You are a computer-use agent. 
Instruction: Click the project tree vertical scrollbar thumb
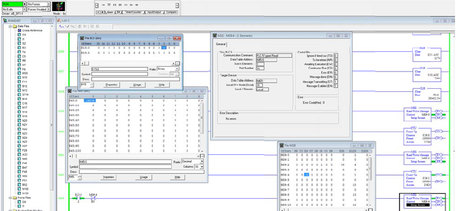coord(52,125)
